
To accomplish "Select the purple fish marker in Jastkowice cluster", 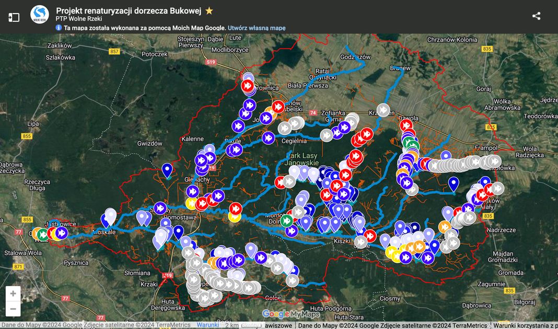I will pos(62,233).
